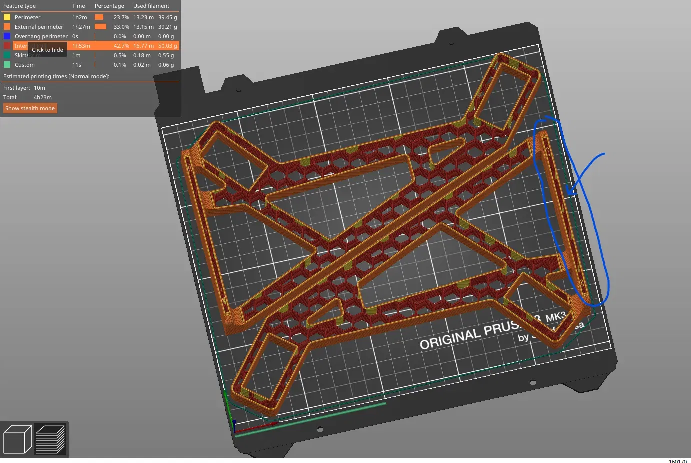Toggle the Skirt feature label in the legend
The width and height of the screenshot is (691, 463).
click(x=21, y=55)
